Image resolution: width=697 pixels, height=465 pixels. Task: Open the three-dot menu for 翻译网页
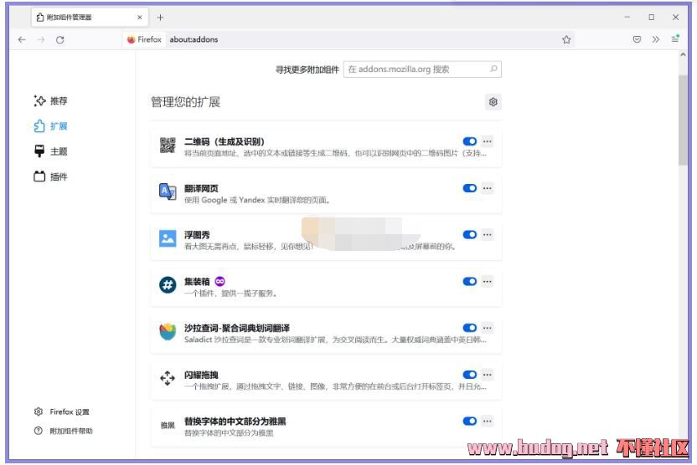pyautogui.click(x=488, y=188)
